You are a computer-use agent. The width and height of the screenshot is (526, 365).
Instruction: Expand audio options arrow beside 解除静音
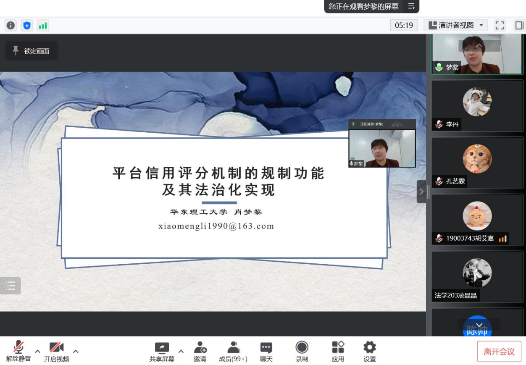click(38, 351)
